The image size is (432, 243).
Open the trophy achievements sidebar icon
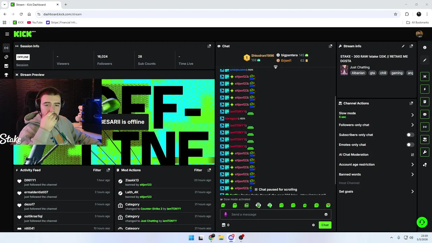coord(6,75)
